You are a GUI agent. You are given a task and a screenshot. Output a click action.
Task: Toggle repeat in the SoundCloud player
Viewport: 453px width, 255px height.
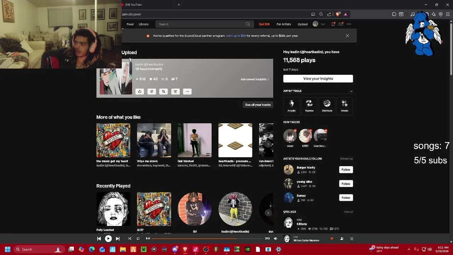tap(138, 239)
